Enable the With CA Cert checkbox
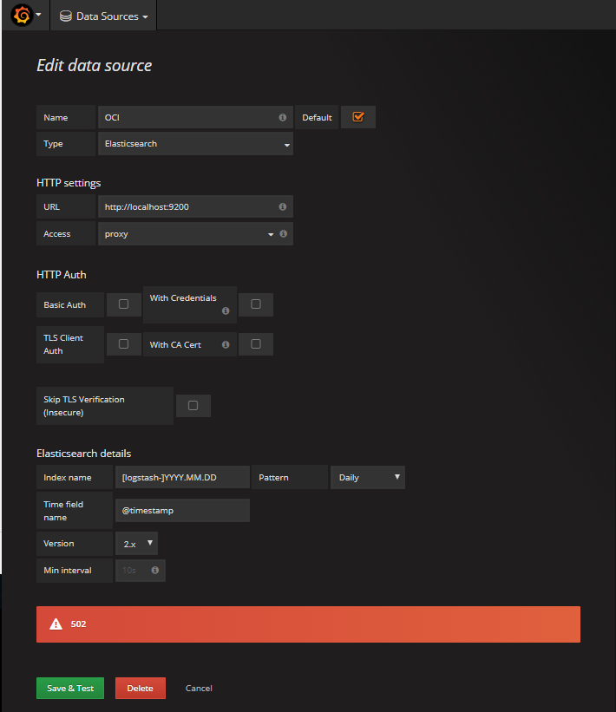The height and width of the screenshot is (712, 616). pyautogui.click(x=256, y=343)
